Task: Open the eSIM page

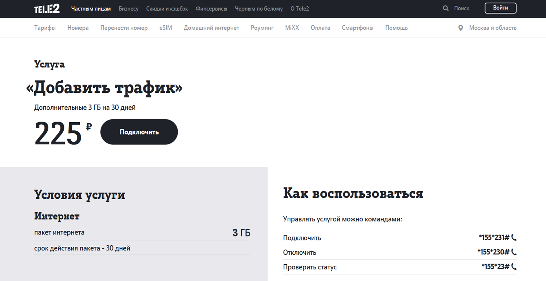Action: click(166, 28)
